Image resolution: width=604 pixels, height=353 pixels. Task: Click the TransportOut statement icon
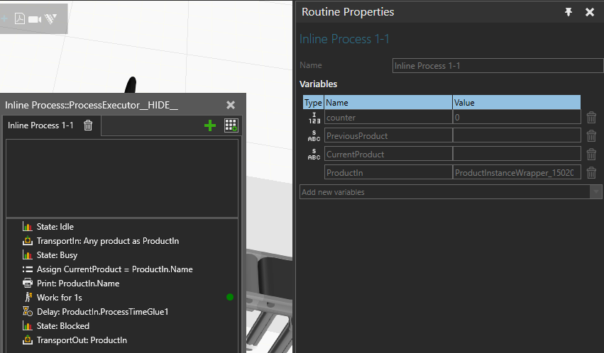click(x=28, y=340)
